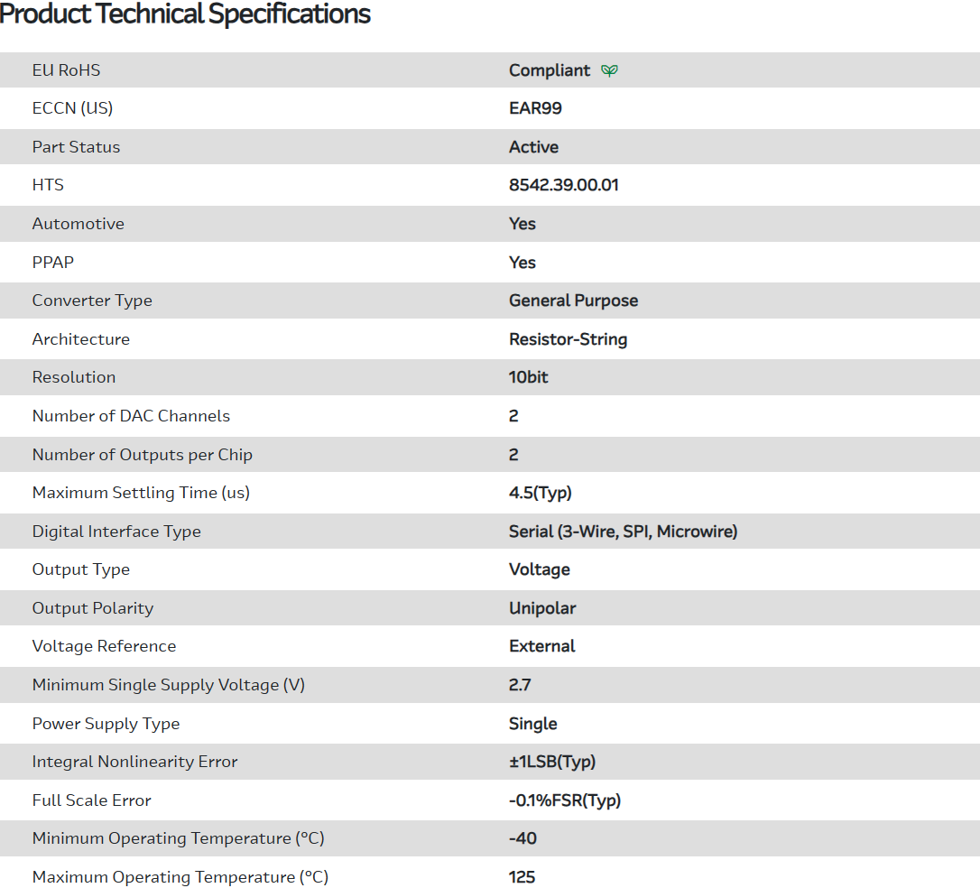
Task: Click the Active part status value
Action: (533, 147)
